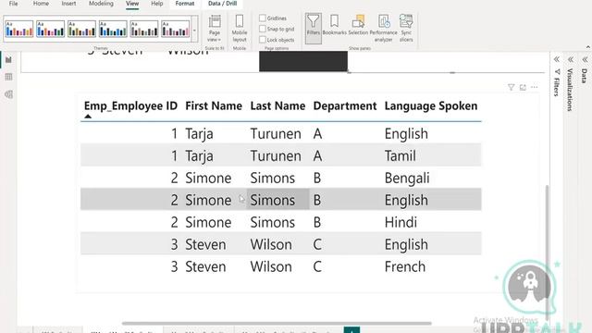Open the Bookmarks pane
Screen dimensions: 592x333
335,26
